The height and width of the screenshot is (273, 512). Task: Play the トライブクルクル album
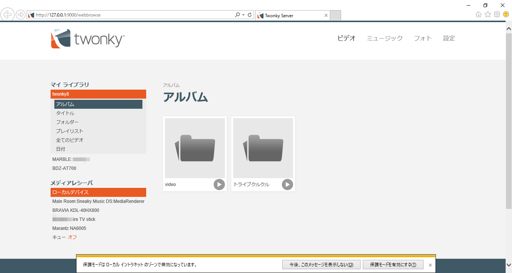(x=287, y=184)
